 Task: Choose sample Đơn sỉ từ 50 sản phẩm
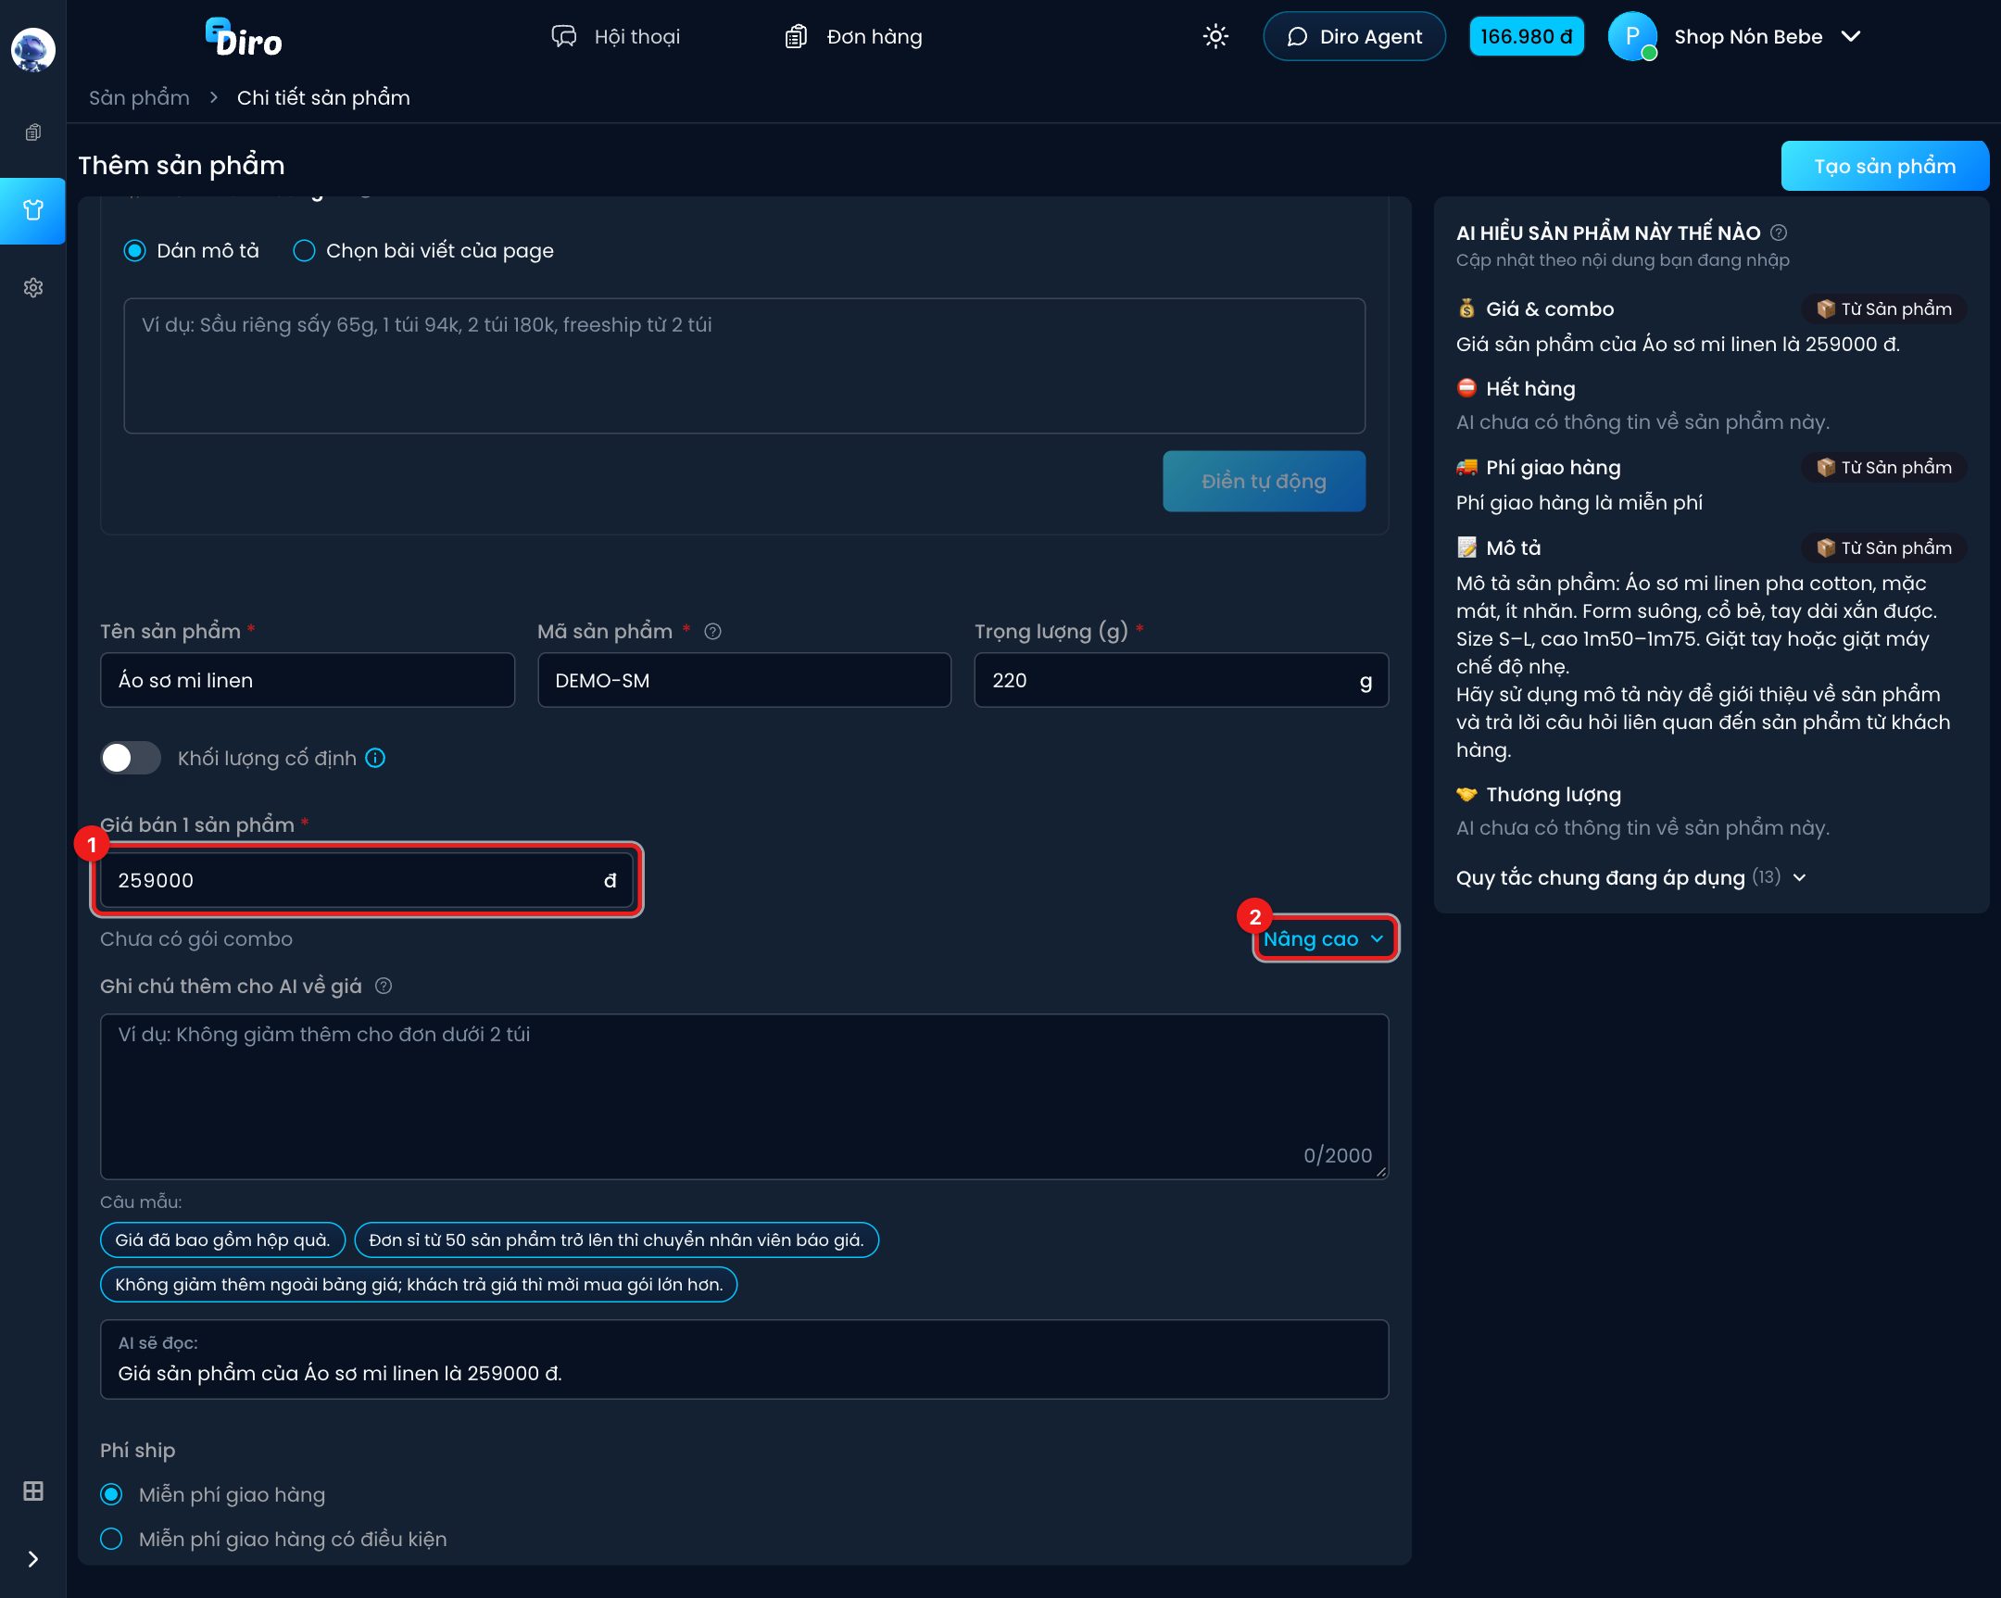pos(616,1240)
